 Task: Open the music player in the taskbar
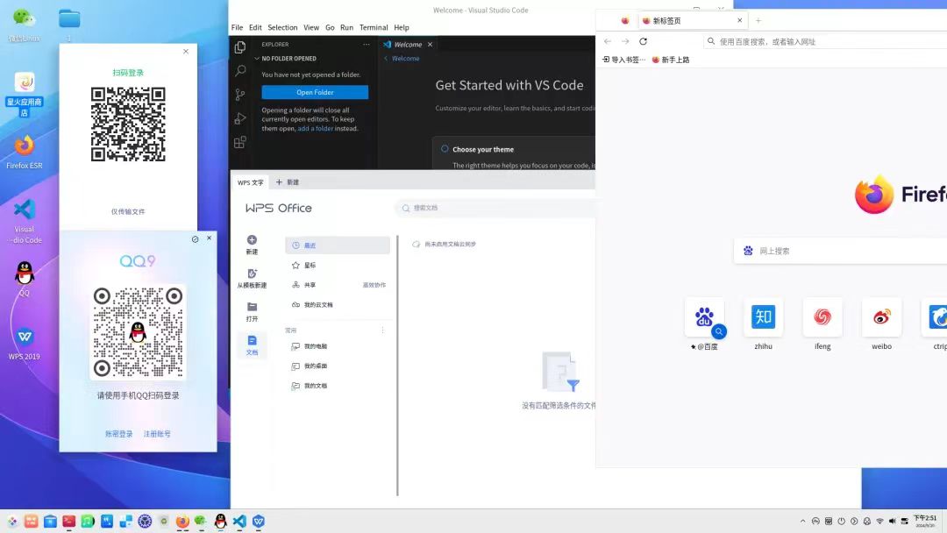(x=88, y=522)
